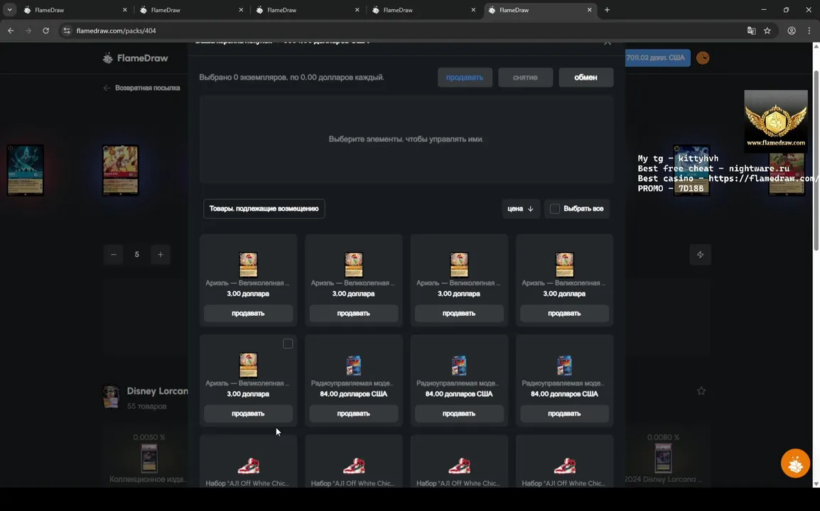Open the user avatar in site header
Screen dimensions: 820x511
(703, 58)
